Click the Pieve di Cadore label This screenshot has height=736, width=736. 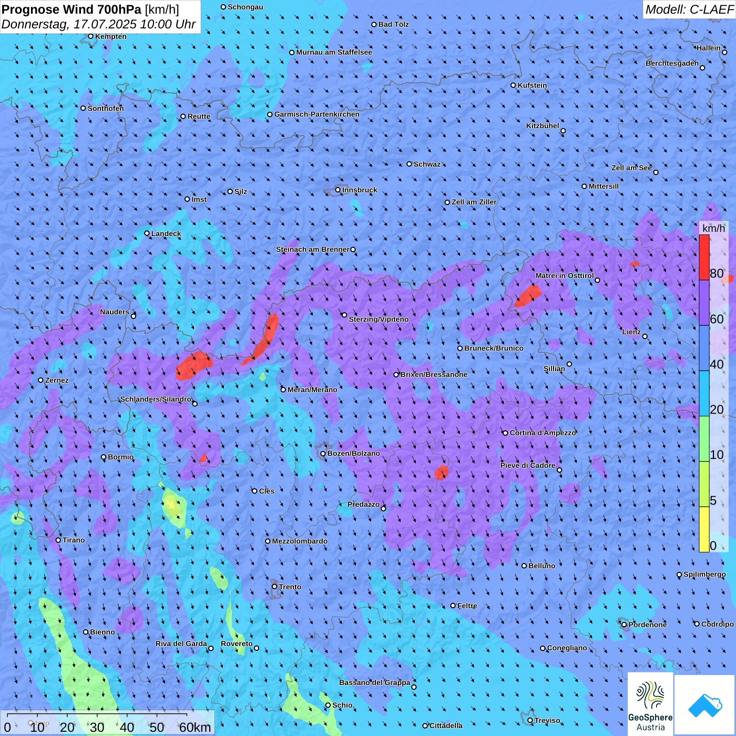coord(528,465)
